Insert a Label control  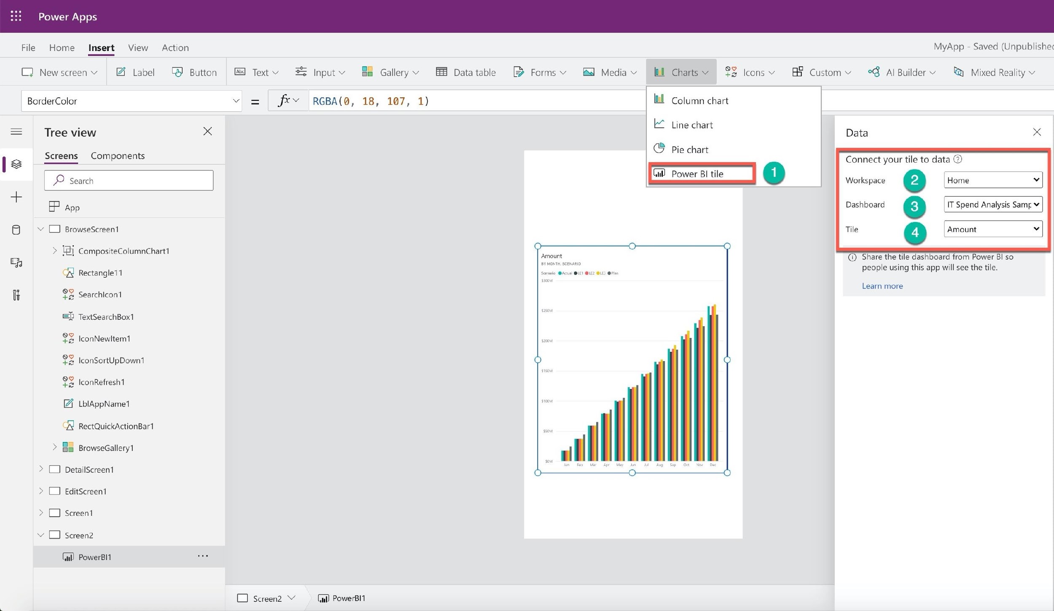(x=135, y=72)
